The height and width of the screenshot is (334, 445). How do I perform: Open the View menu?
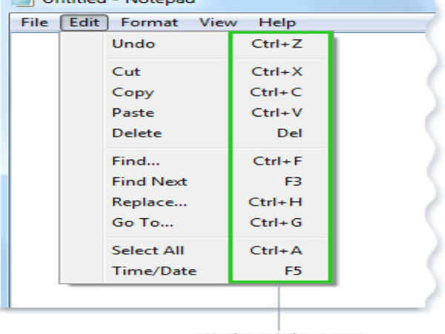coord(218,22)
